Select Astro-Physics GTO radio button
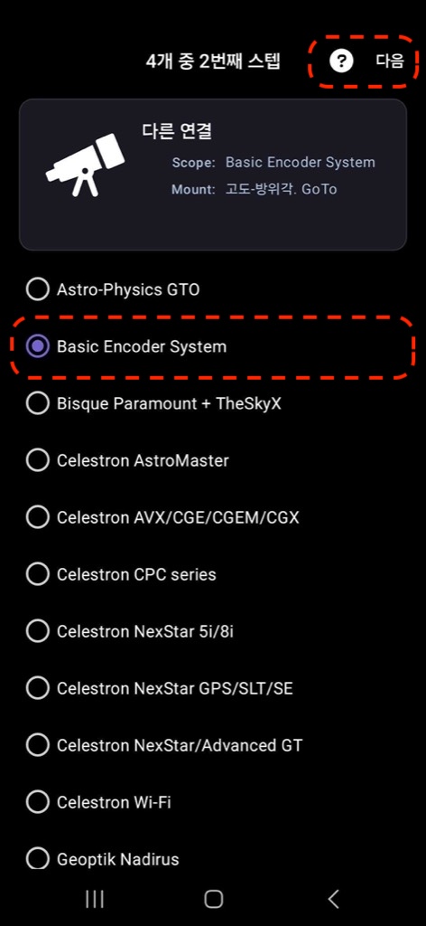426x926 pixels. [38, 289]
